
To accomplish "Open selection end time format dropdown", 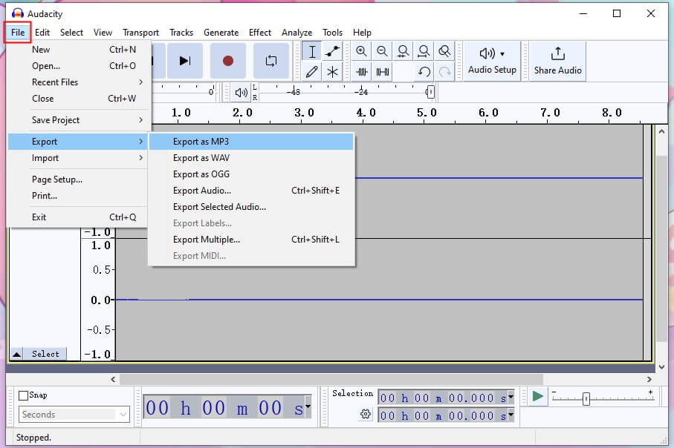I will (x=511, y=415).
